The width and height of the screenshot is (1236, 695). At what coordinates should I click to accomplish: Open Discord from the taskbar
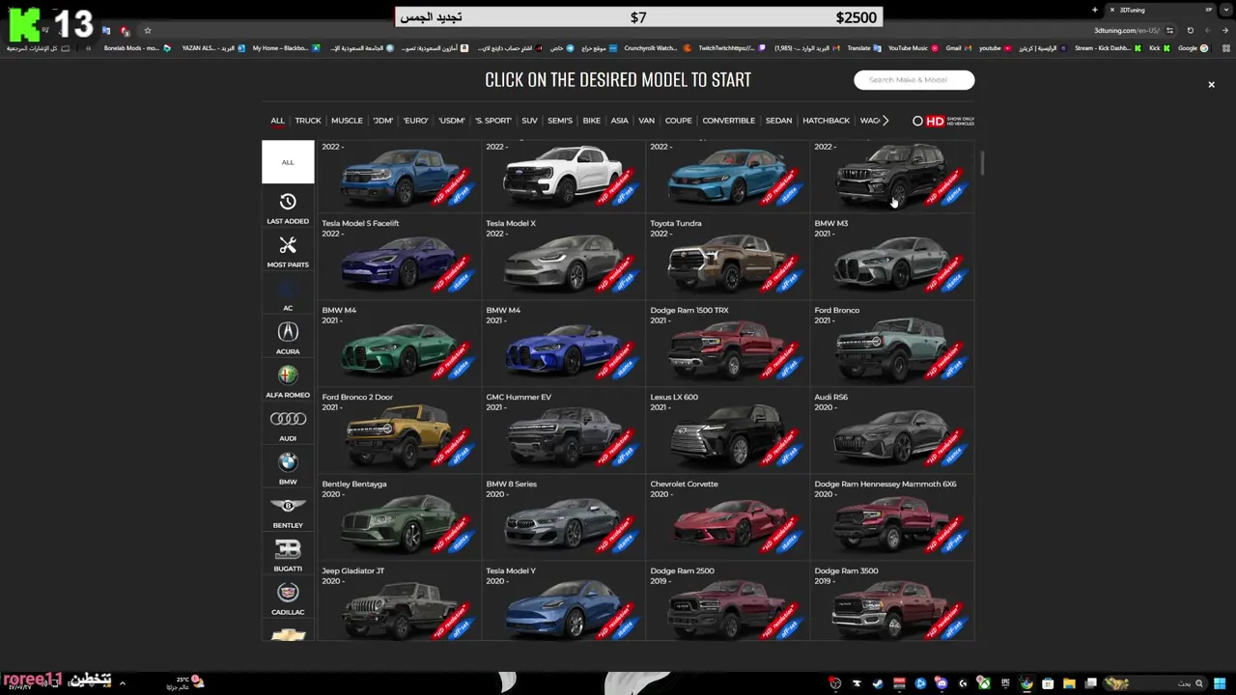941,683
